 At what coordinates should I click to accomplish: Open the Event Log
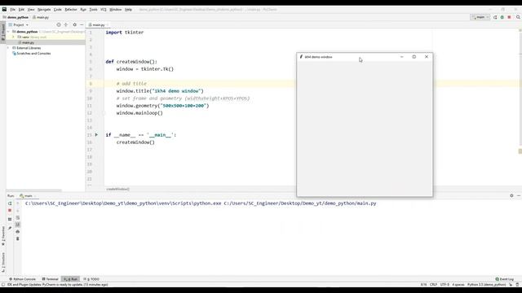[x=505, y=279]
